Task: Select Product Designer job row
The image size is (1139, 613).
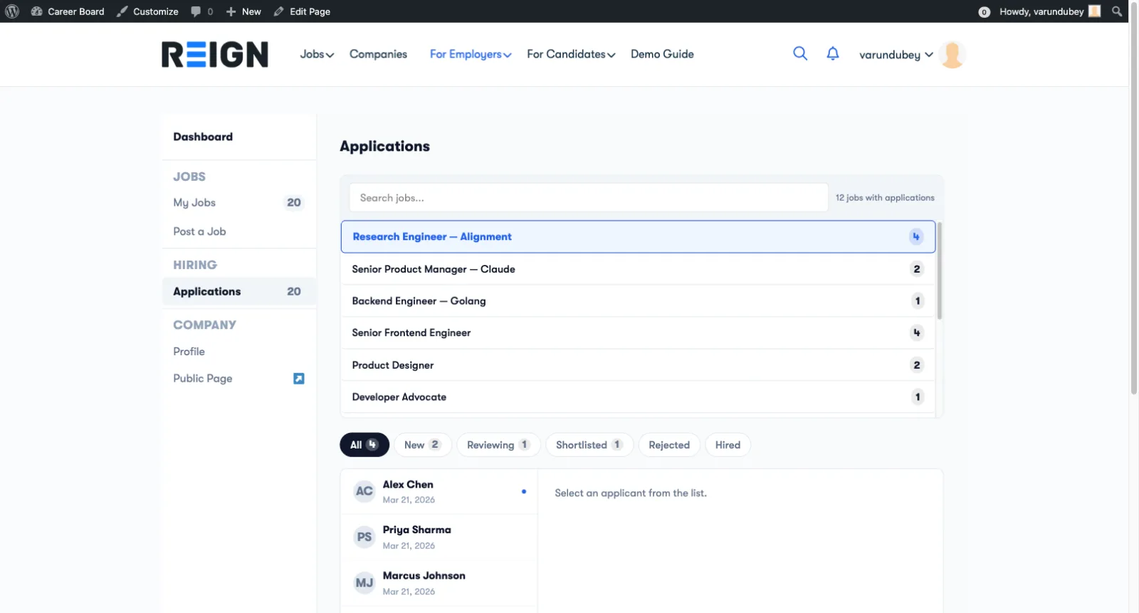Action: click(x=638, y=365)
